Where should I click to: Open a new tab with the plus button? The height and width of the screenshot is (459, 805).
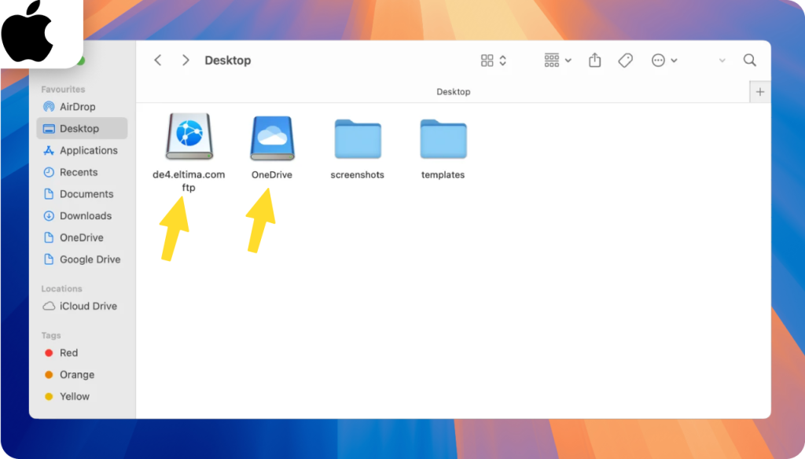[x=759, y=91]
